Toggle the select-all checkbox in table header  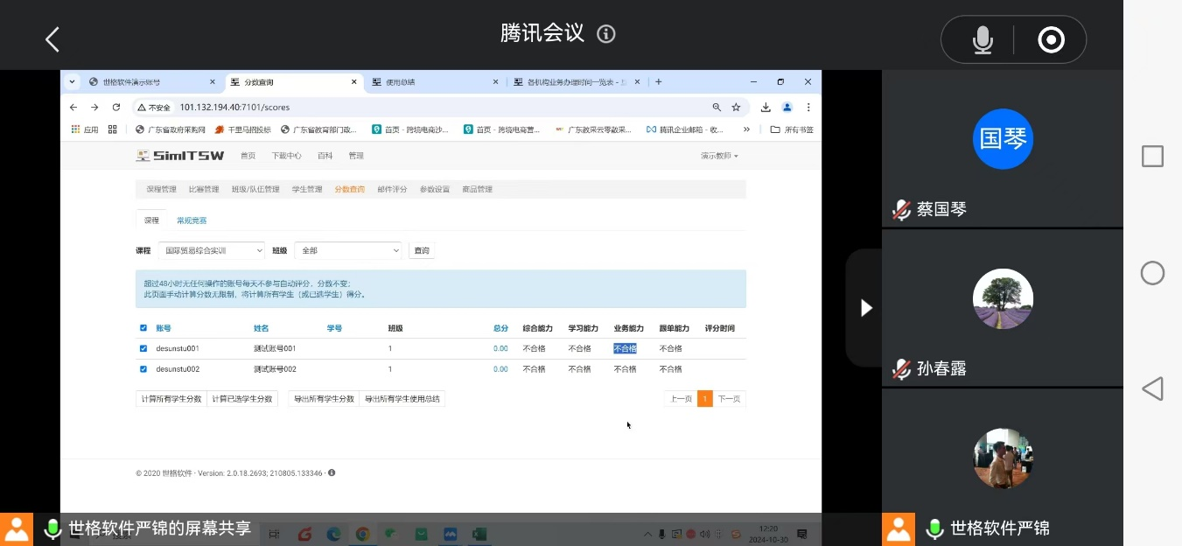pyautogui.click(x=143, y=328)
